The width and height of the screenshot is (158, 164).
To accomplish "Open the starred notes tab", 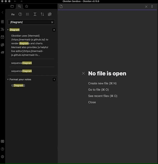I will pos(27,6).
